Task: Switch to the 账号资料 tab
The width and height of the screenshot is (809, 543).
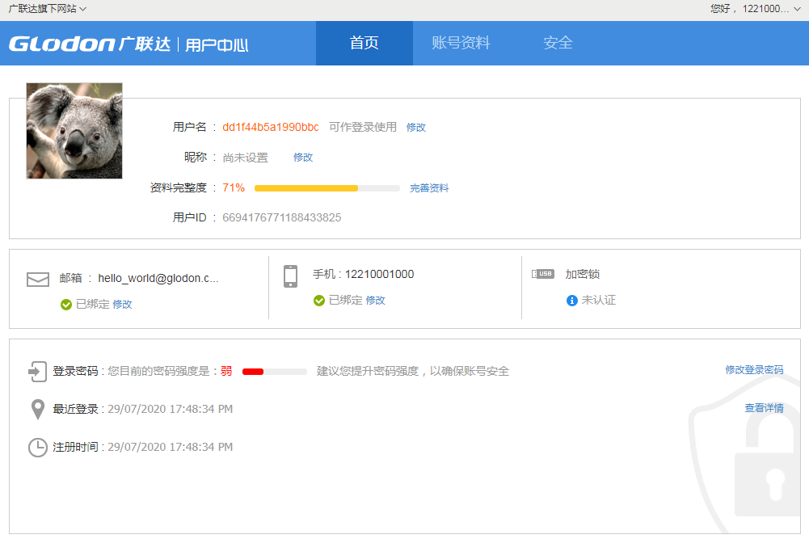Action: [x=461, y=44]
